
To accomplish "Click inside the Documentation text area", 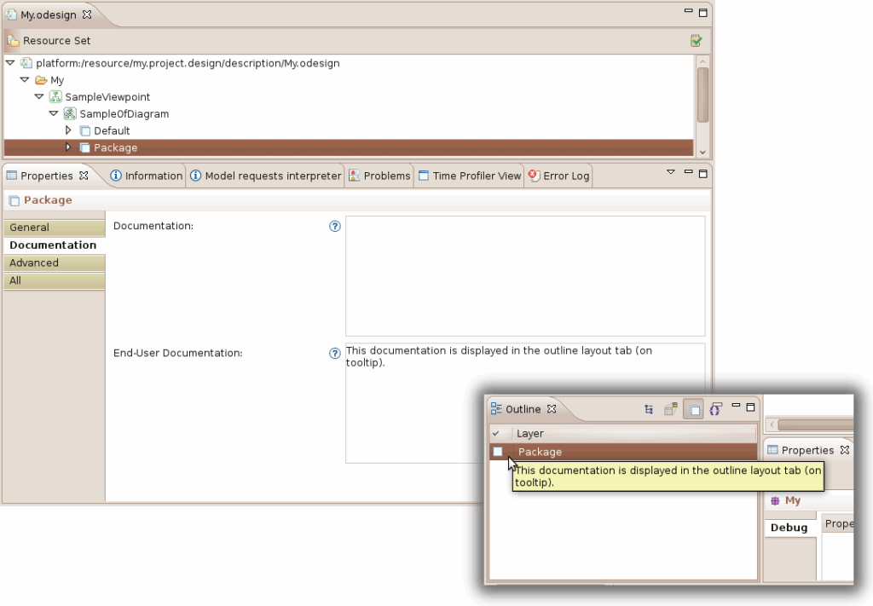I will (x=524, y=275).
